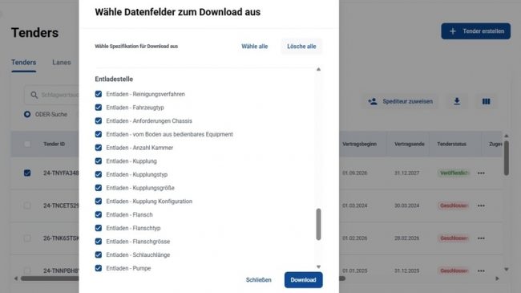Image resolution: width=521 pixels, height=293 pixels.
Task: Select the ODER-Suche radio option
Action: tap(27, 114)
